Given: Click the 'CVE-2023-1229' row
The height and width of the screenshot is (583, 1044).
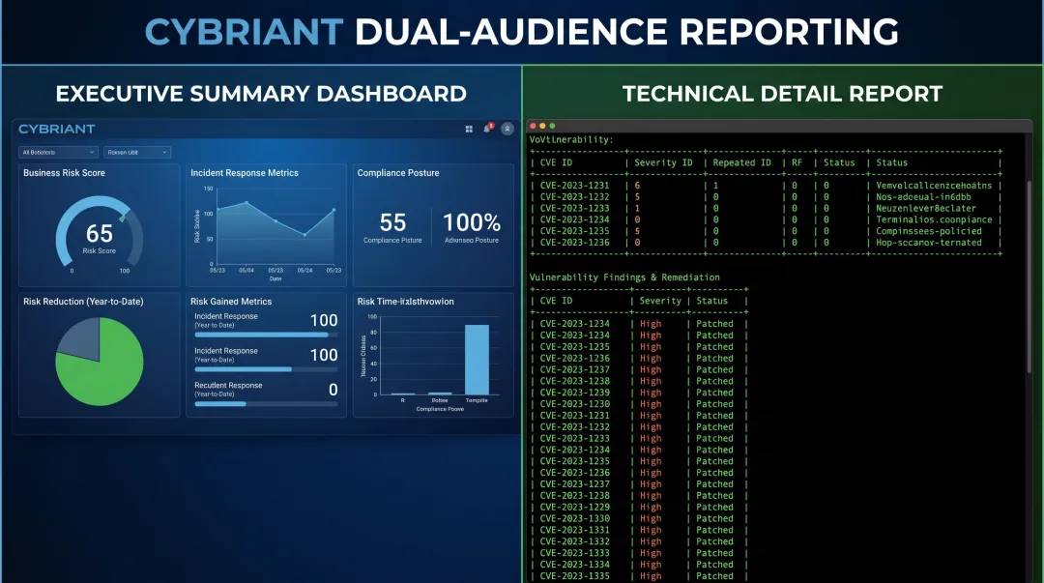Looking at the screenshot, I should click(639, 507).
